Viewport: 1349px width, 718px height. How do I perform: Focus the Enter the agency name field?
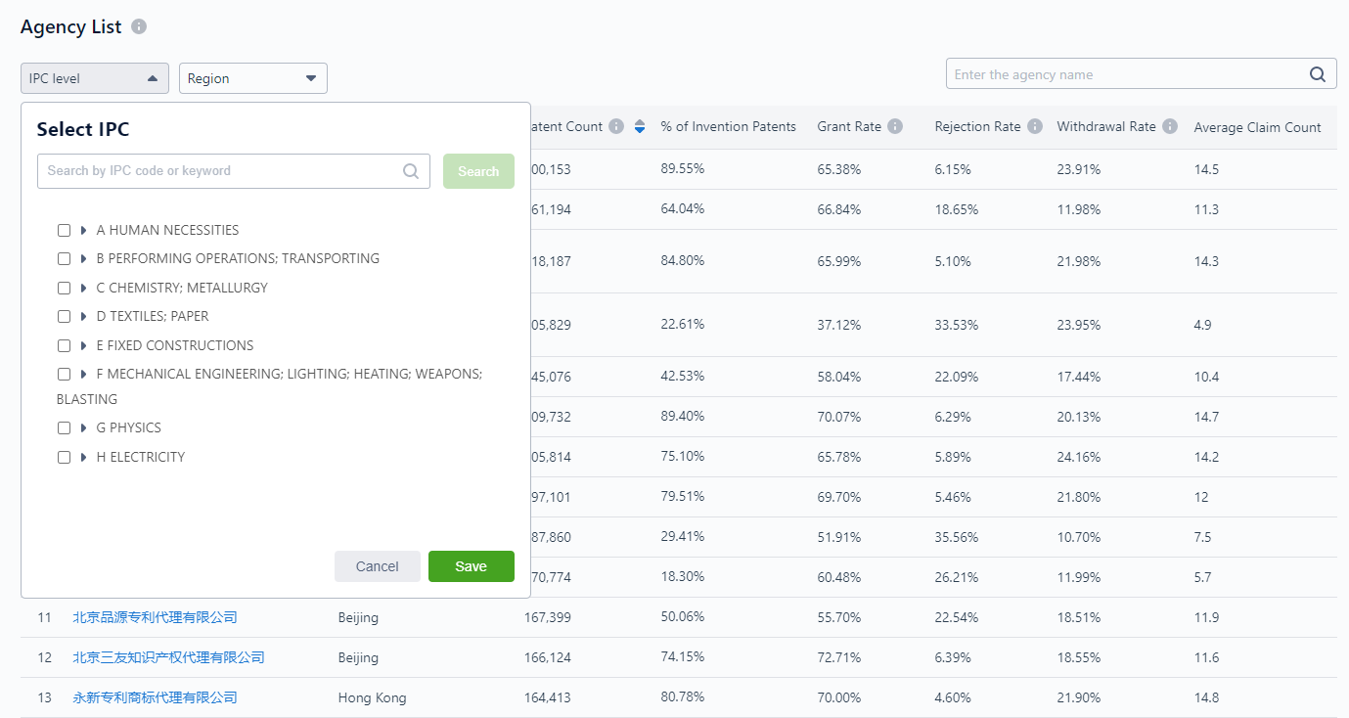1125,74
